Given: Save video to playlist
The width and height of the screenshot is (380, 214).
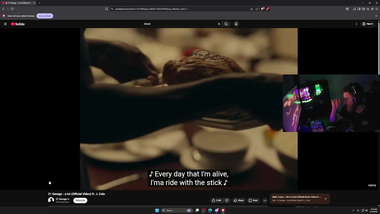Looking at the screenshot, I should (253, 200).
